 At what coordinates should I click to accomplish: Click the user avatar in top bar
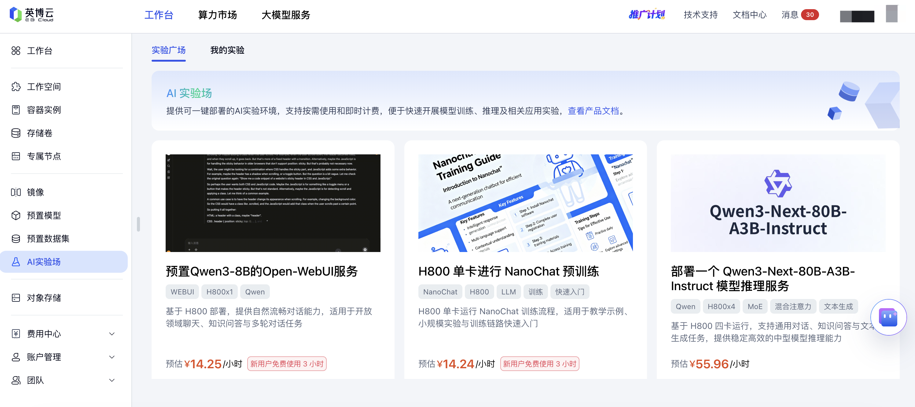(891, 14)
